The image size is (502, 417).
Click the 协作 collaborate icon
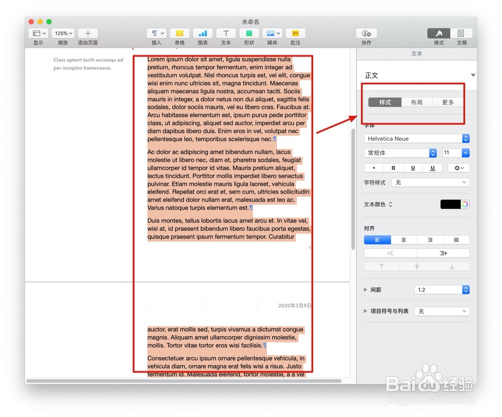point(366,33)
